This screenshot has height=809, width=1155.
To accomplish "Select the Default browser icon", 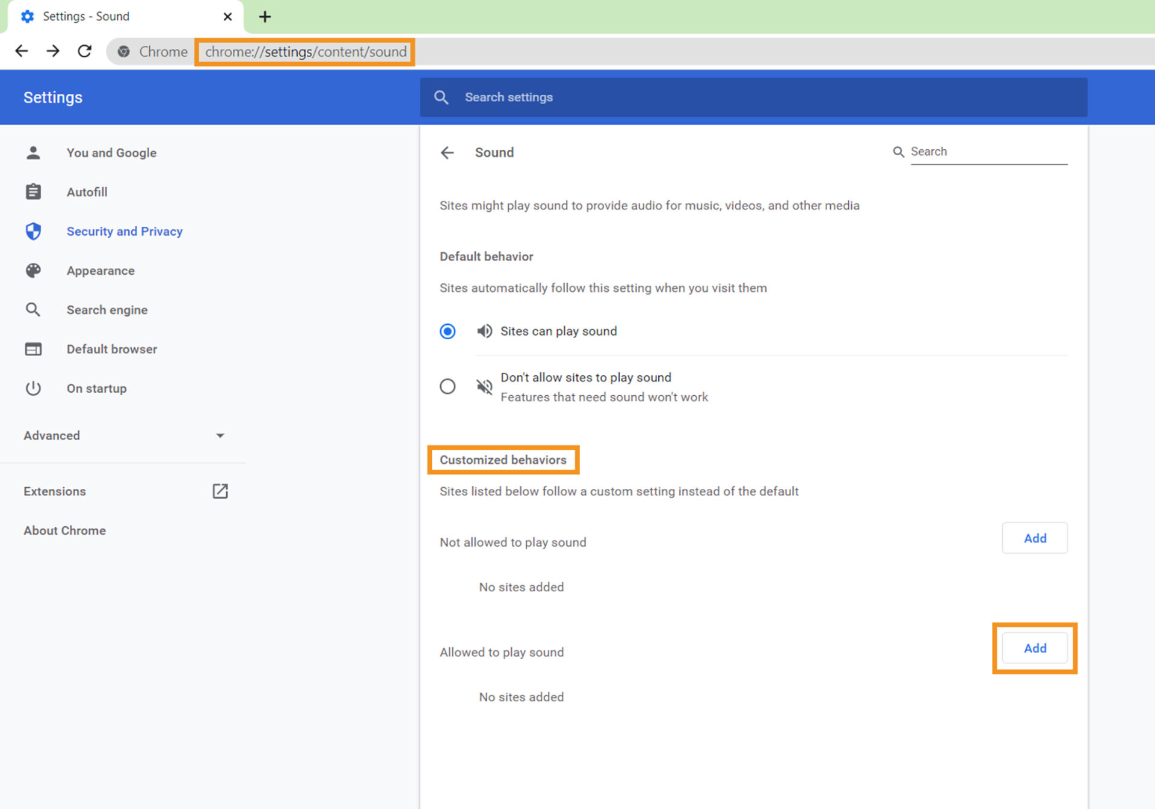I will click(33, 349).
